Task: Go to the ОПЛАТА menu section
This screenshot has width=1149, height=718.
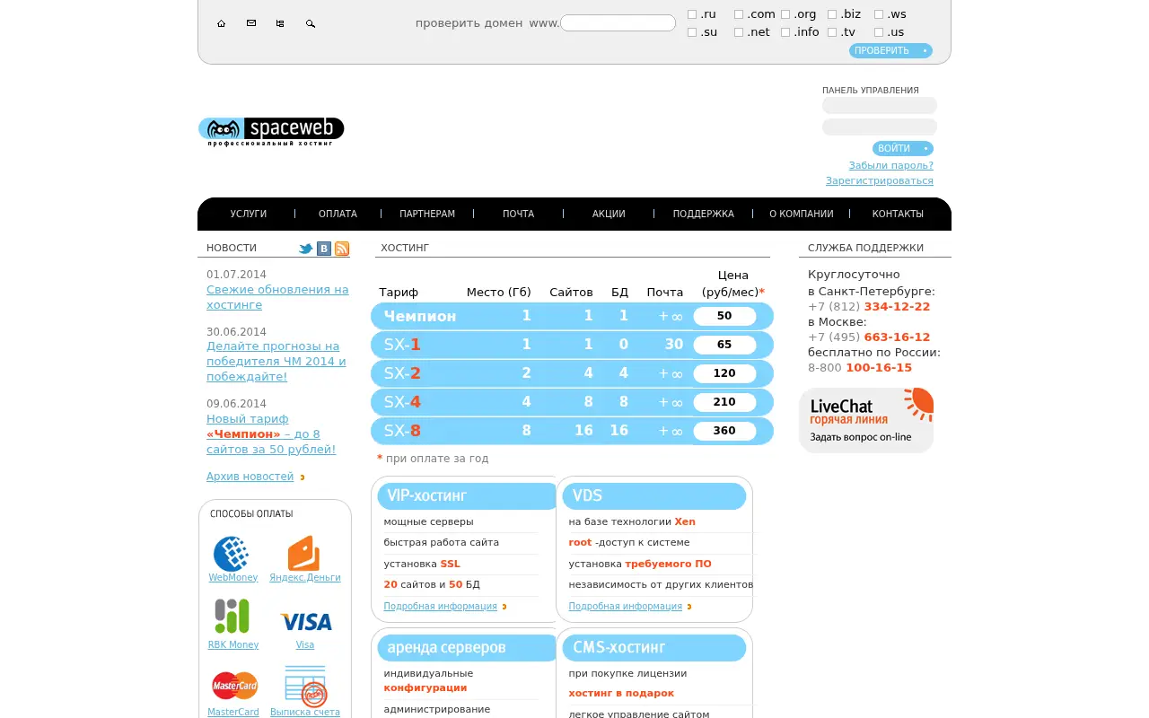Action: (x=338, y=214)
